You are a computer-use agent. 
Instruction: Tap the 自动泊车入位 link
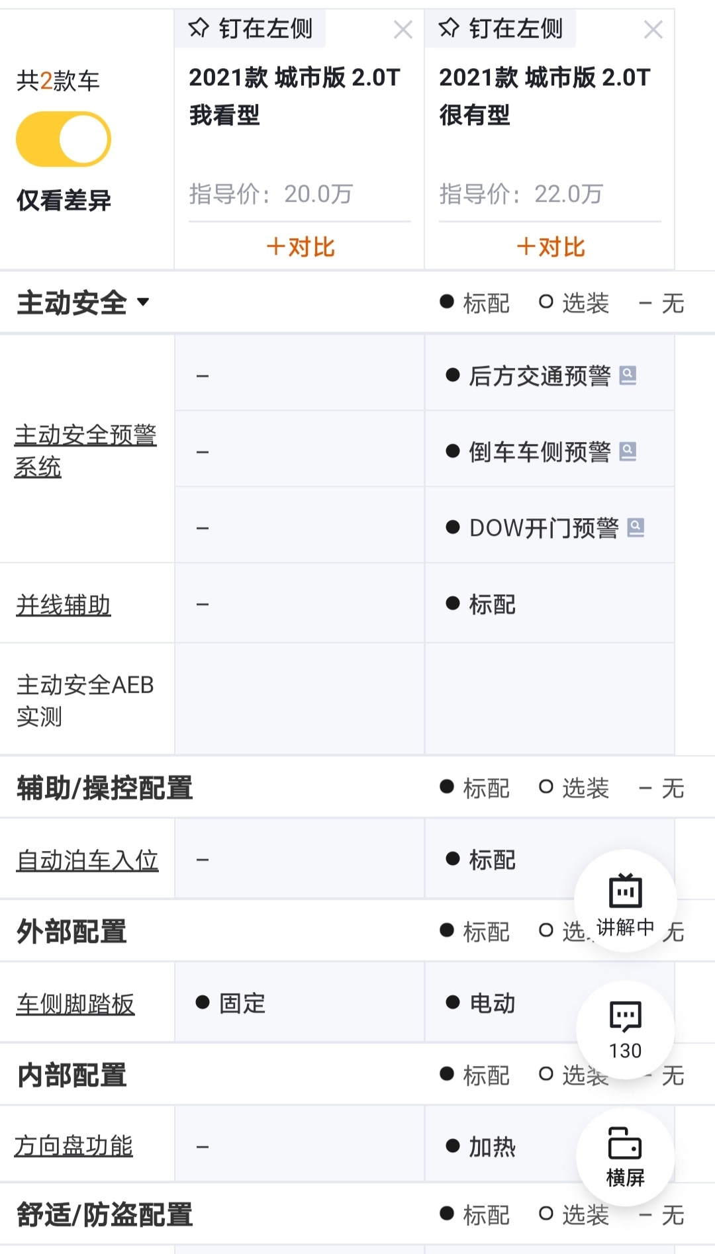[x=87, y=860]
